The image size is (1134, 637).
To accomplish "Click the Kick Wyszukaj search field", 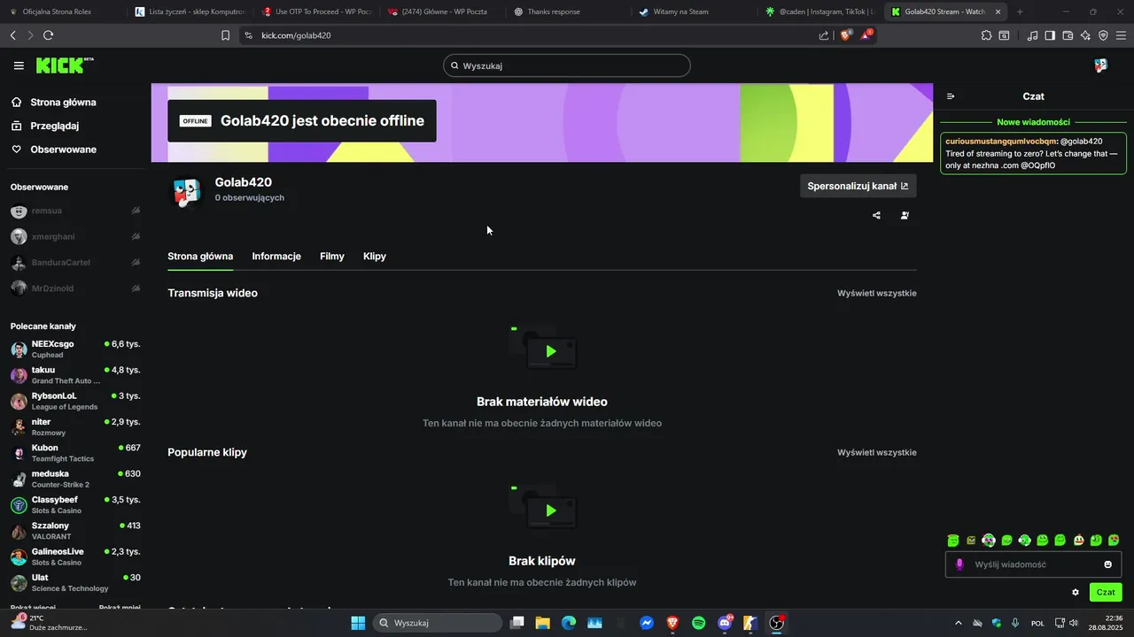I will 567,65.
